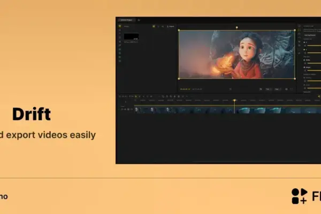Click the Drift heading text
Image resolution: width=321 pixels, height=214 pixels.
[x=32, y=114]
